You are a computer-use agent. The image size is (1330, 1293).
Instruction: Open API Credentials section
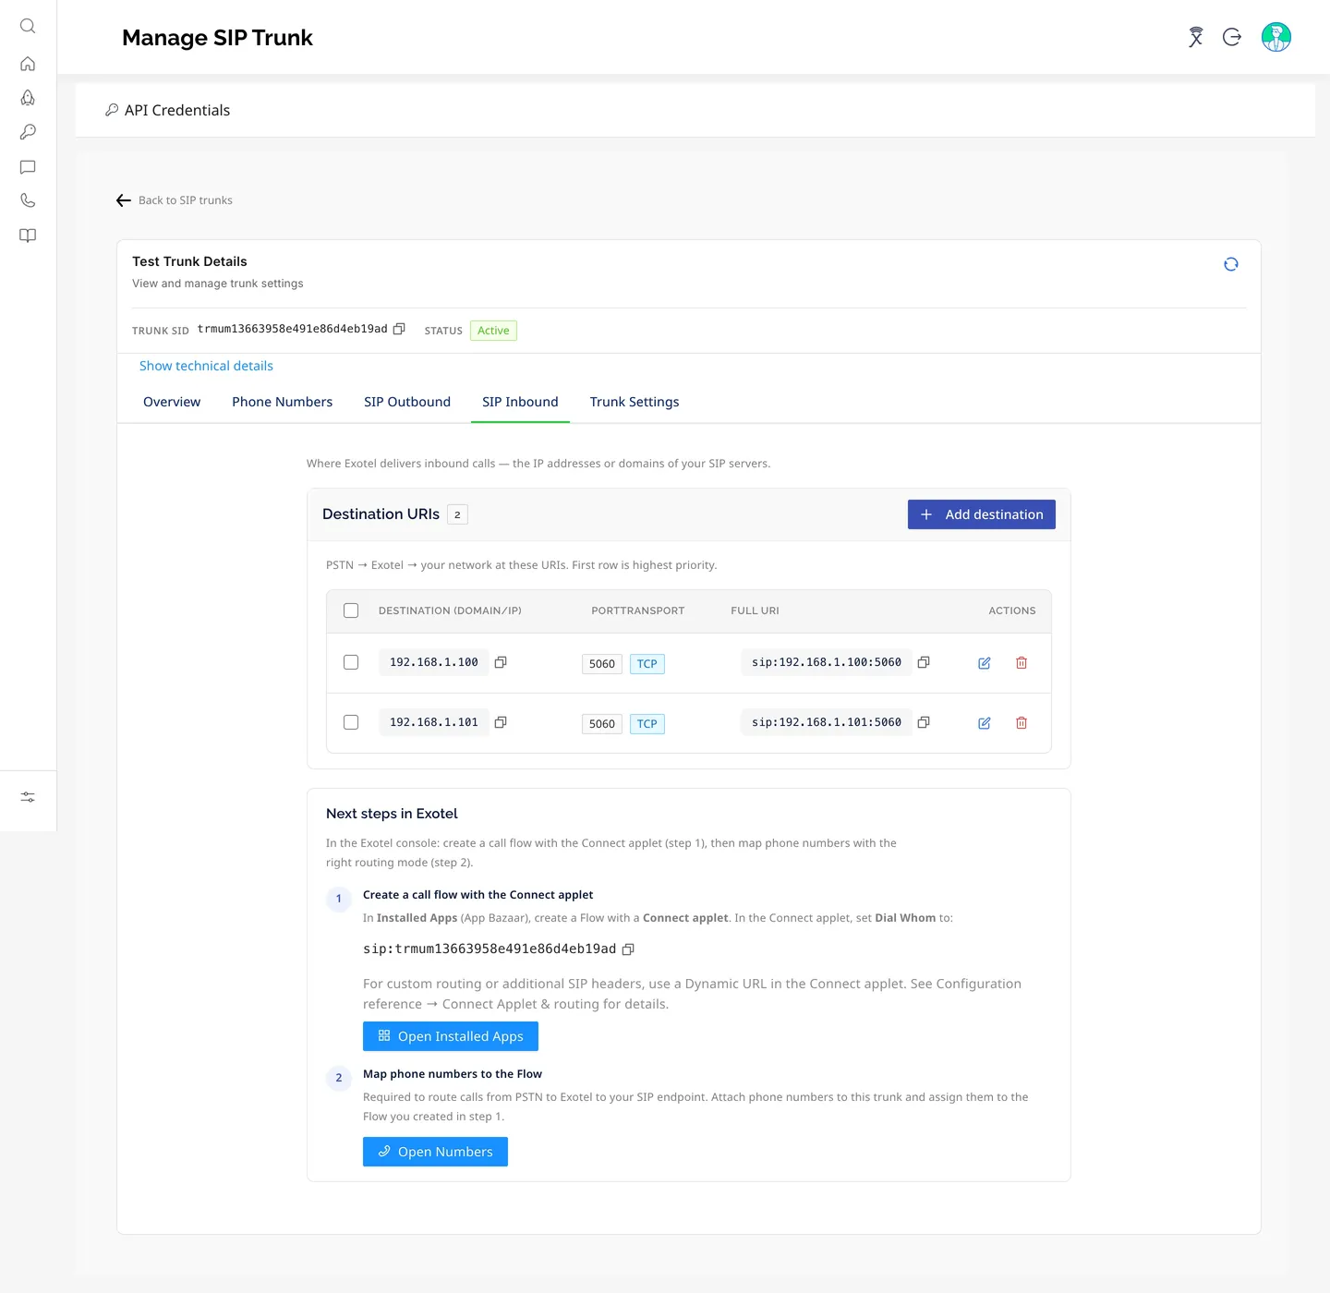point(168,110)
